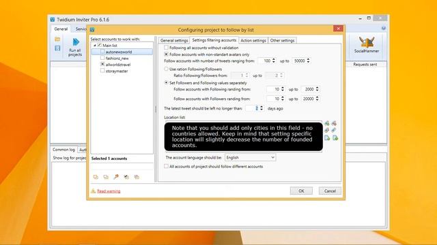This screenshot has height=245, width=437.
Task: Click the export locations file icon
Action: 335,137
